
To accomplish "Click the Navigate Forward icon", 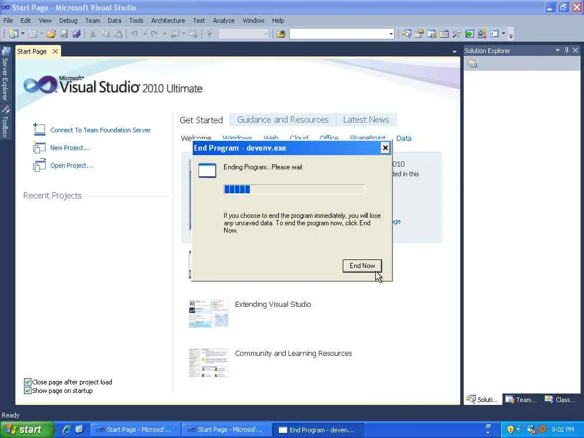I will pyautogui.click(x=193, y=34).
